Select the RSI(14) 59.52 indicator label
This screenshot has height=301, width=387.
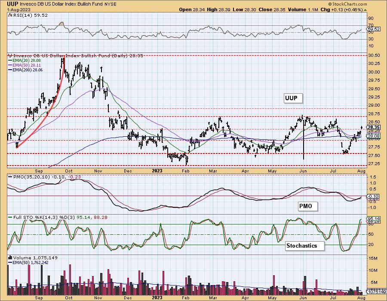tap(30, 15)
